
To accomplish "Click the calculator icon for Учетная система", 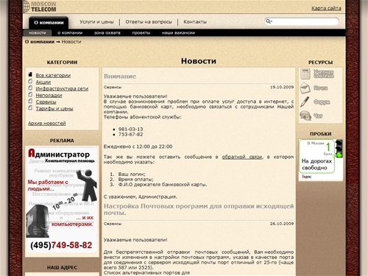I will (x=305, y=74).
